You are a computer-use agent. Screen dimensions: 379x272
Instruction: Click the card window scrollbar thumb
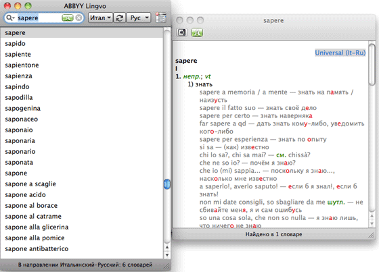[x=372, y=64]
